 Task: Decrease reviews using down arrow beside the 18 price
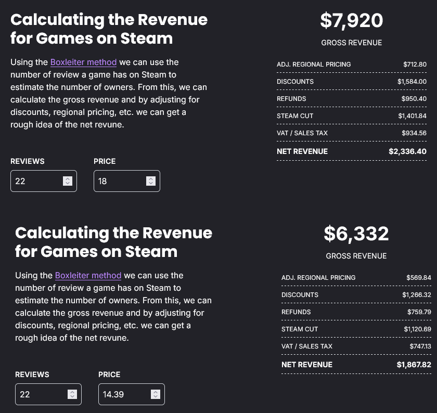tap(68, 184)
